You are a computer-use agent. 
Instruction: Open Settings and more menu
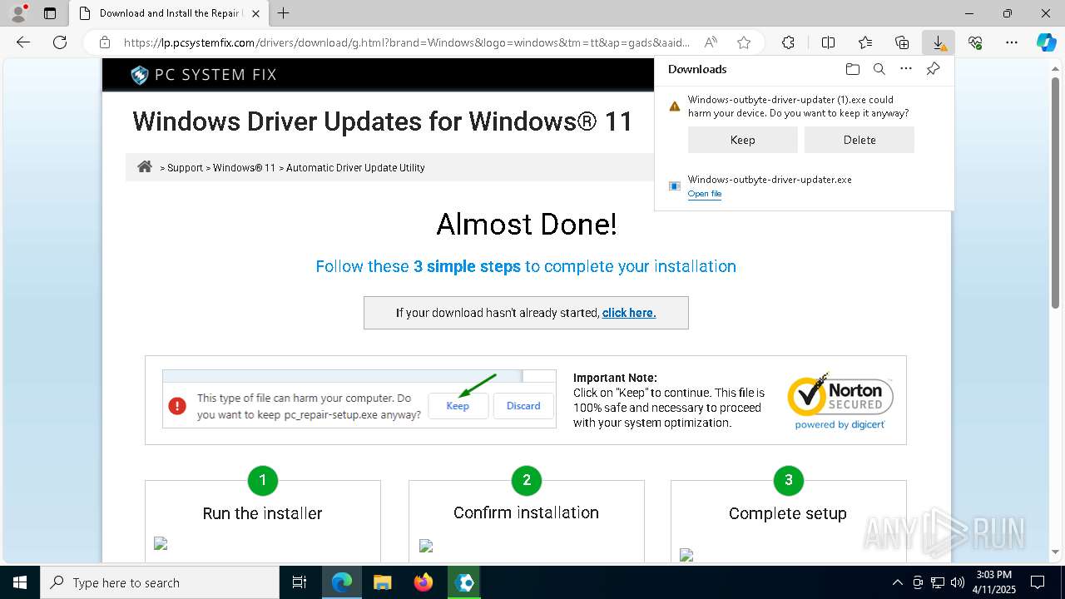point(1012,42)
